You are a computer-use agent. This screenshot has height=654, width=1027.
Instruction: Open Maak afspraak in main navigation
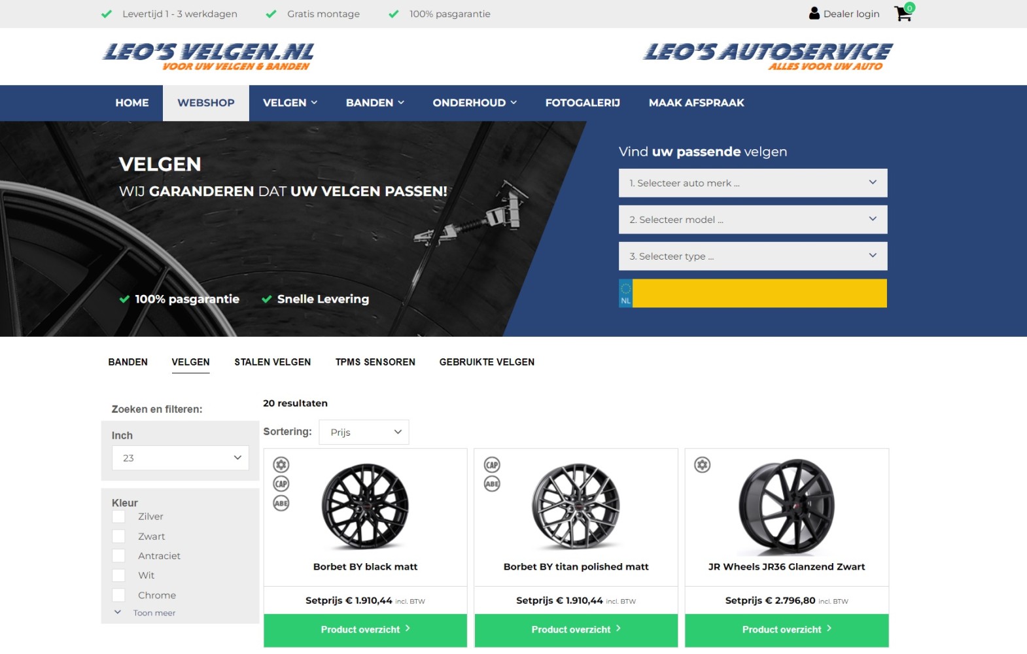(x=697, y=103)
